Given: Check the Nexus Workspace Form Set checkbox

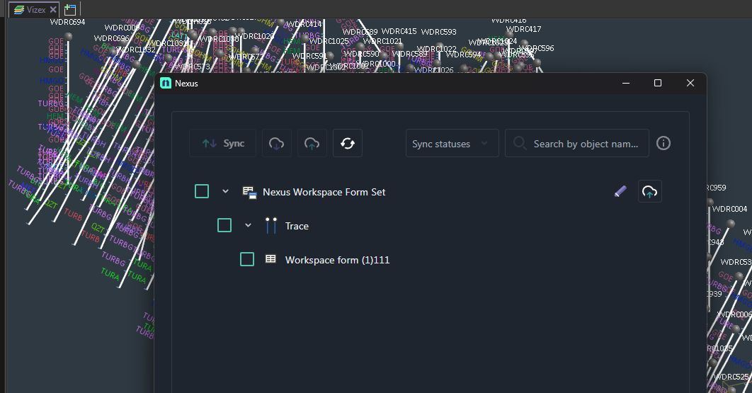Looking at the screenshot, I should coord(202,191).
